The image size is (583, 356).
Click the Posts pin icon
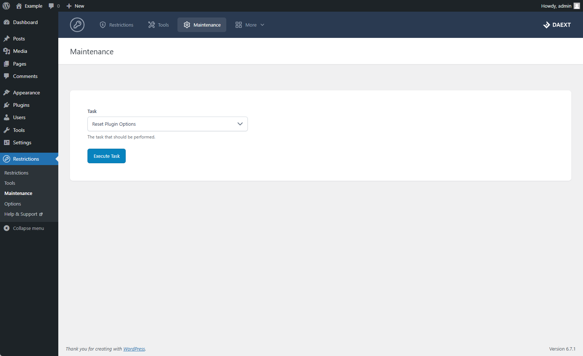tap(7, 39)
